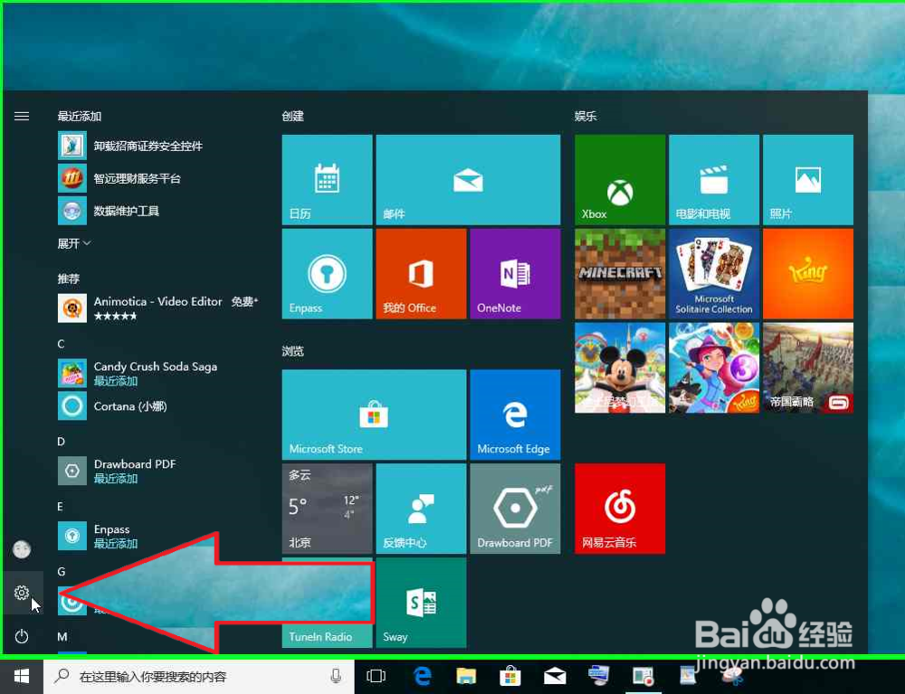Open the user account avatar
This screenshot has height=694, width=905.
(22, 549)
